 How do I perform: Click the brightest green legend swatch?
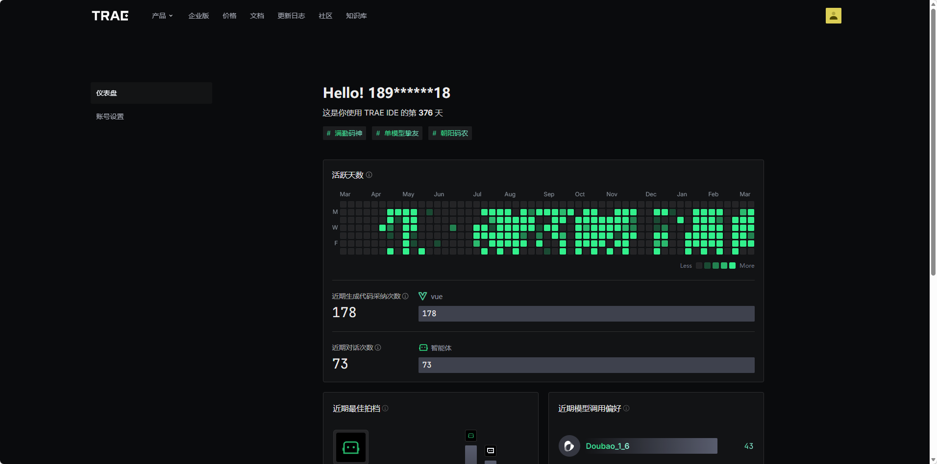[732, 266]
